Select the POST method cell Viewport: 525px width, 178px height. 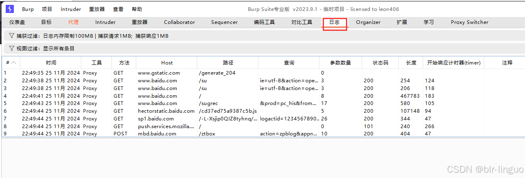(x=124, y=134)
